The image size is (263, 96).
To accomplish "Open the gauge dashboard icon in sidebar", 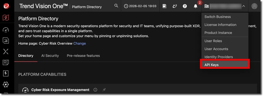I will (x=6, y=30).
